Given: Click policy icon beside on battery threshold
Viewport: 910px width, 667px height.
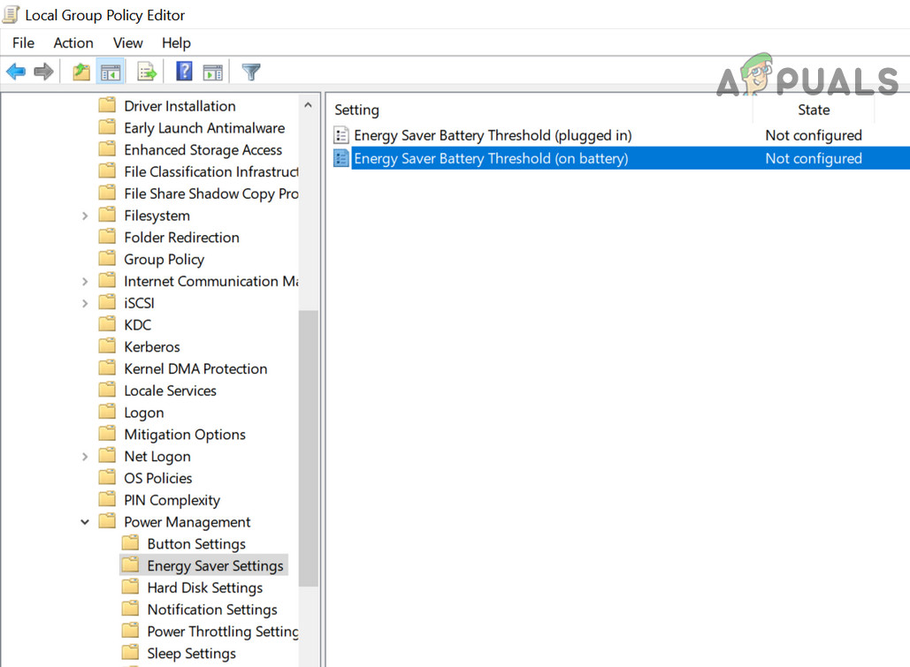Looking at the screenshot, I should coord(341,158).
